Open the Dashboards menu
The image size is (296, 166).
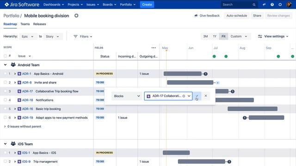tap(54, 5)
